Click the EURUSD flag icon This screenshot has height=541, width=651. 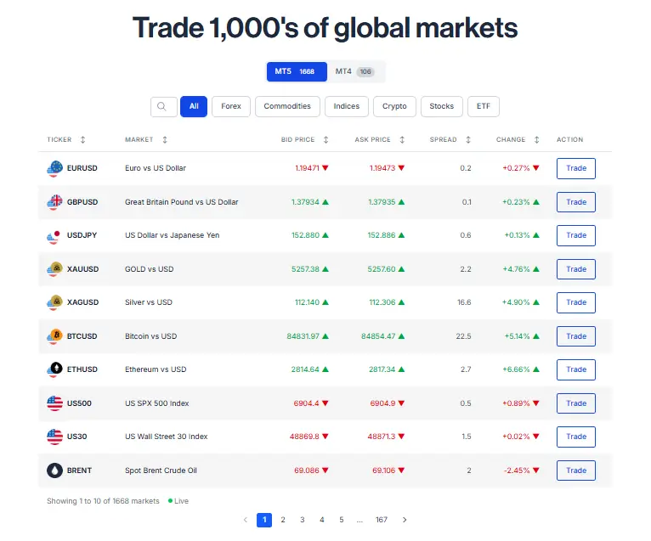point(54,168)
